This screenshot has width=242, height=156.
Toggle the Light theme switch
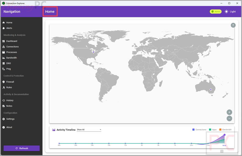tap(230, 12)
